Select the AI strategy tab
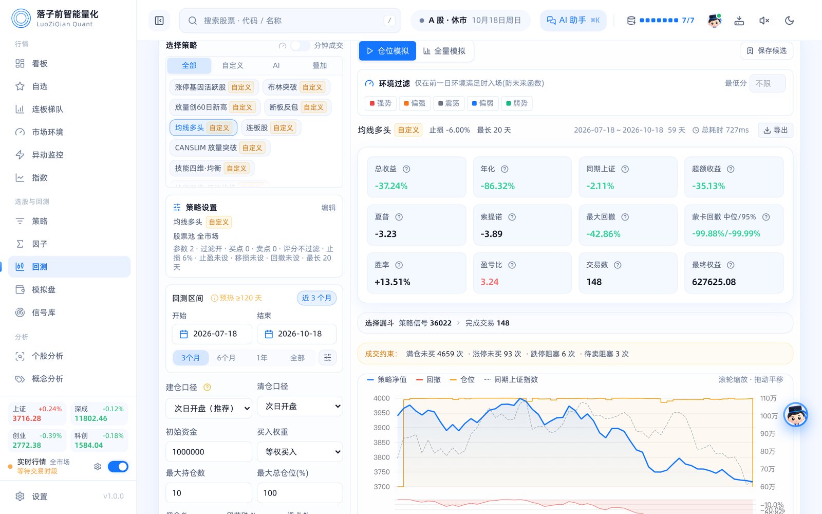 click(x=276, y=66)
